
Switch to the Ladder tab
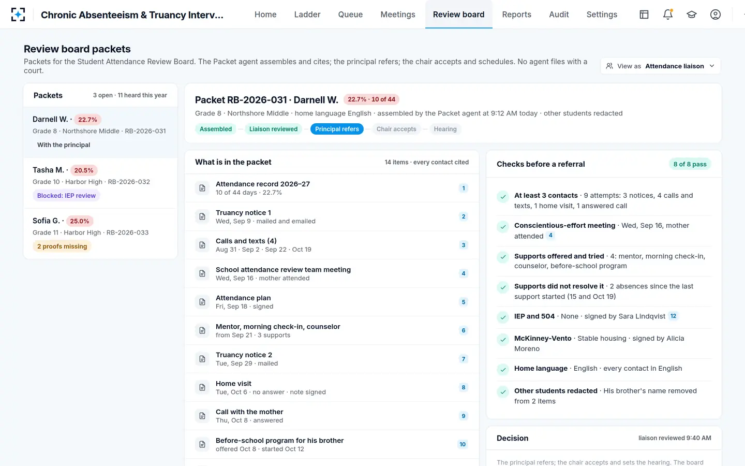307,14
